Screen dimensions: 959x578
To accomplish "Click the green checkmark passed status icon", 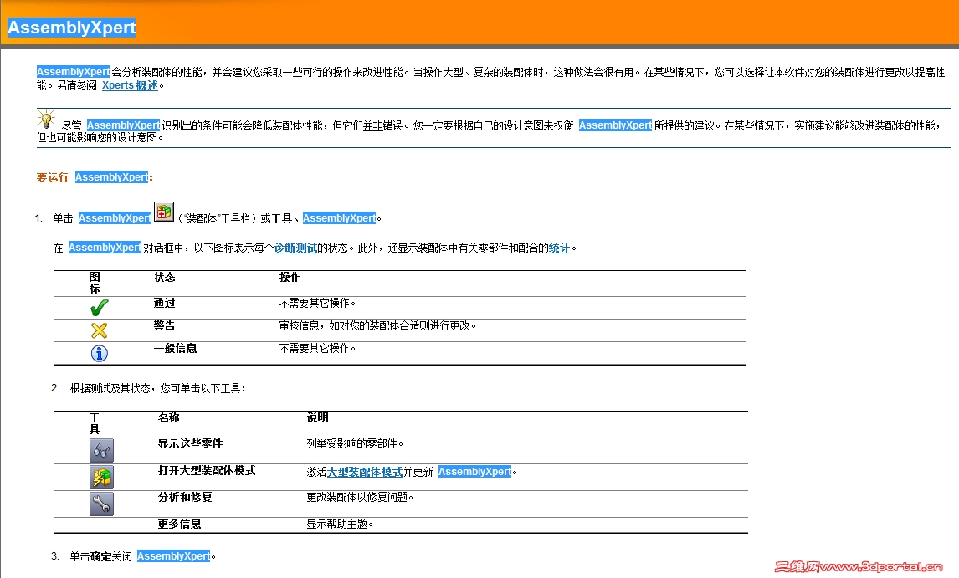I will click(x=99, y=307).
